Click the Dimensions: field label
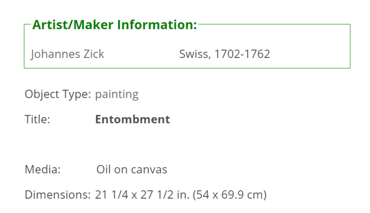 coord(58,195)
